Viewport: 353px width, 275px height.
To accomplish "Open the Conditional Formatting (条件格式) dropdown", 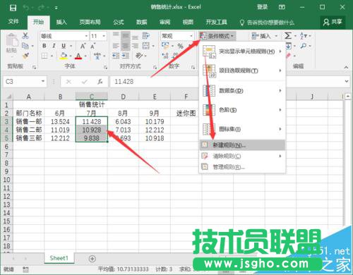I will [217, 36].
